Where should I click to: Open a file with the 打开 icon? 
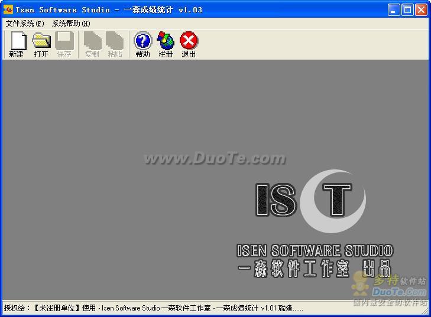[41, 44]
